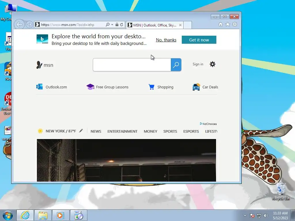The width and height of the screenshot is (295, 221).
Task: Click the Action Center flag icon
Action: pos(252,216)
